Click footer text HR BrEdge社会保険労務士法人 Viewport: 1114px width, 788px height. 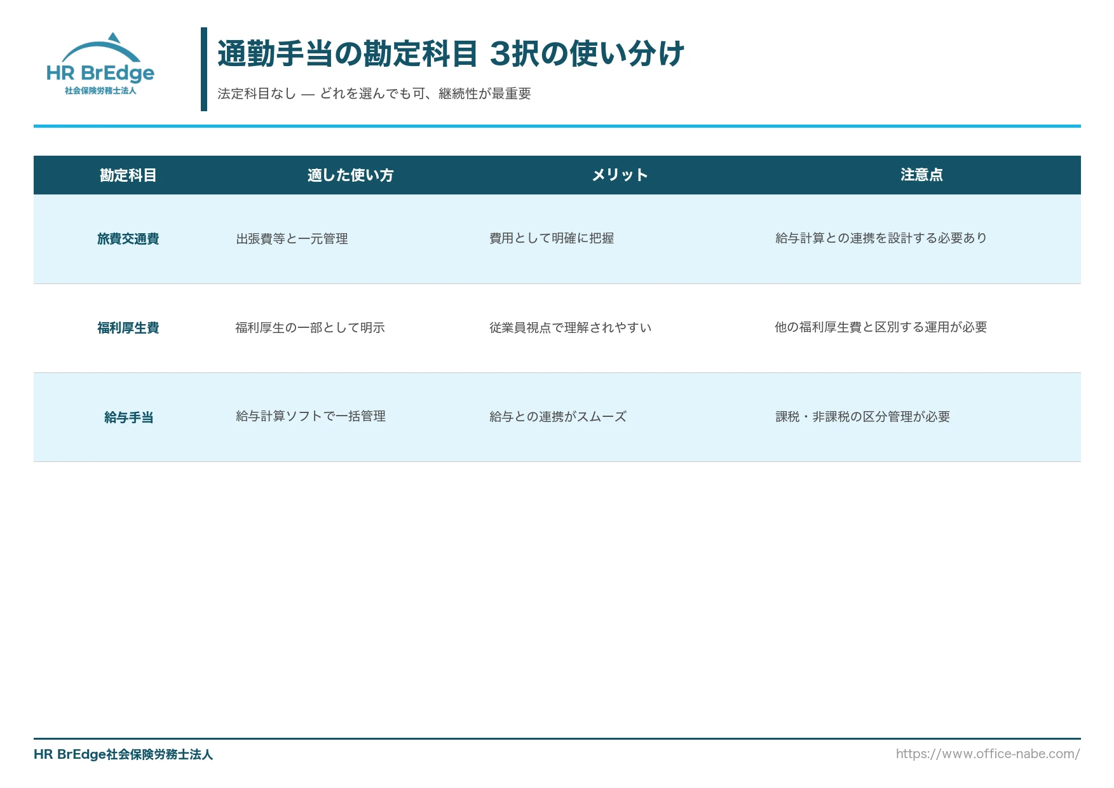(x=123, y=754)
